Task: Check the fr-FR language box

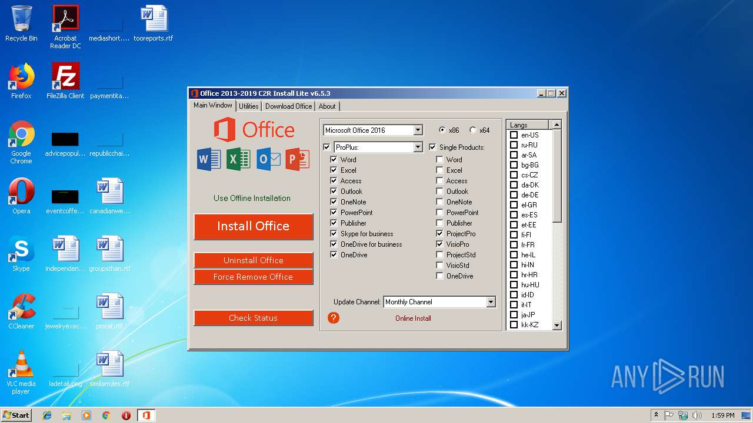Action: pyautogui.click(x=514, y=245)
